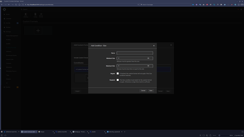Click the cloud sync status icon
Screen dimensions: 244x137
pyautogui.click(x=5, y=136)
